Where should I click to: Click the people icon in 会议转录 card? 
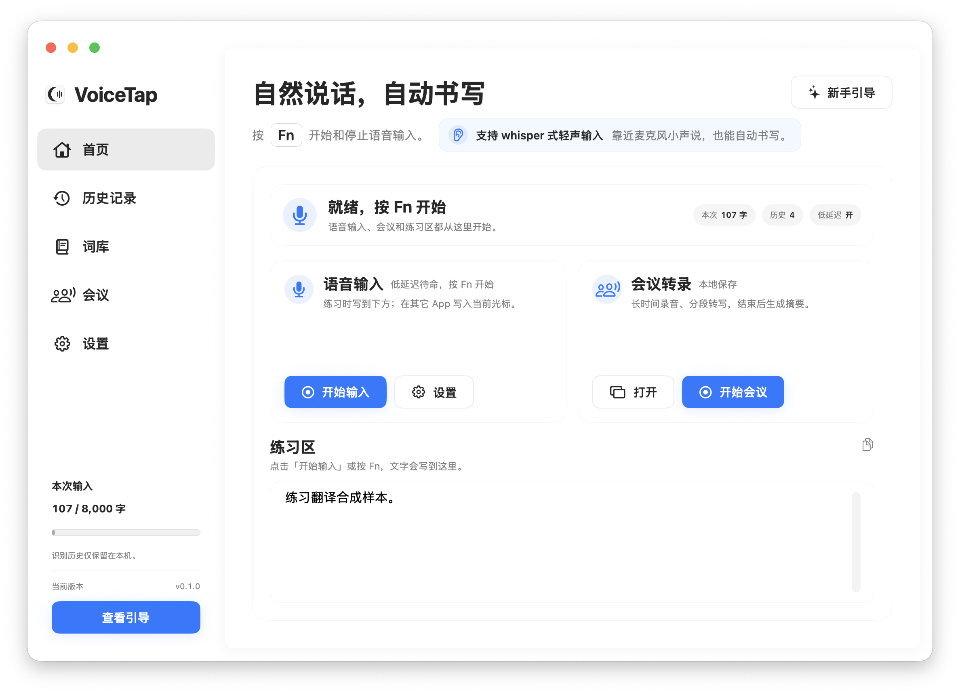pos(606,289)
